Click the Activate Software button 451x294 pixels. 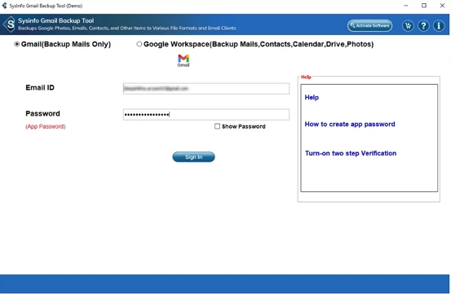point(369,25)
